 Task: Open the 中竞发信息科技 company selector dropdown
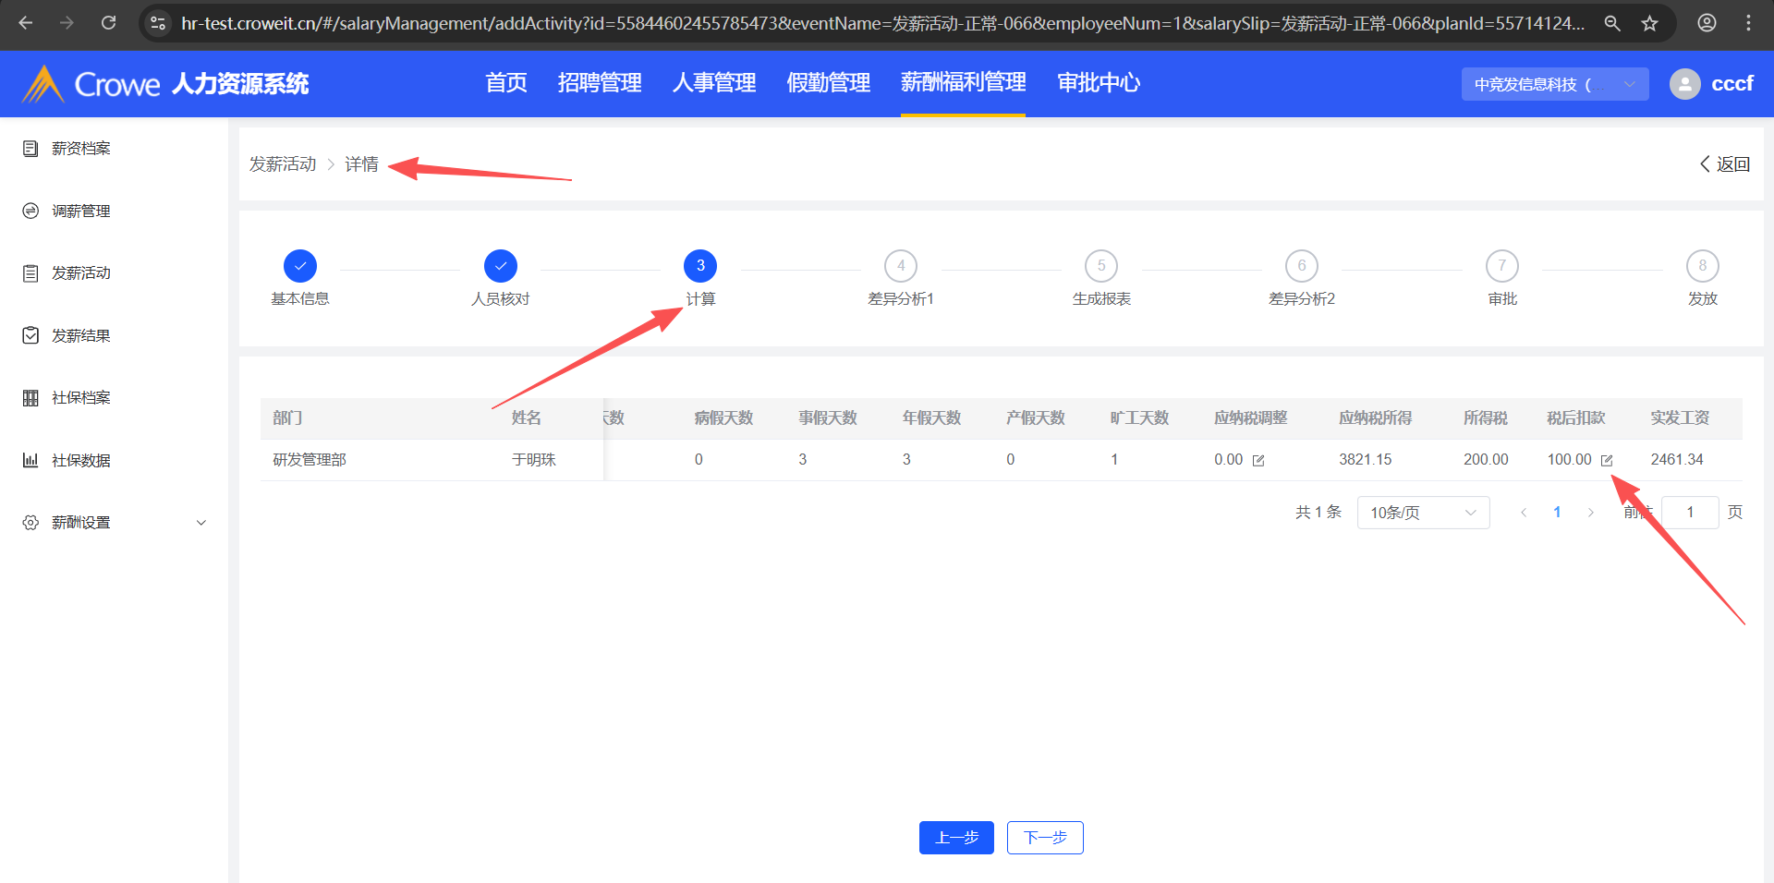pyautogui.click(x=1554, y=84)
